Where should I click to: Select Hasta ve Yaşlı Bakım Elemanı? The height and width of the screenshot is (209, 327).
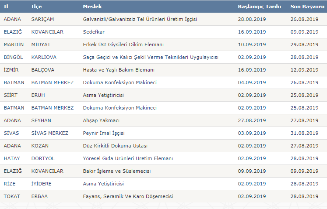(x=119, y=70)
